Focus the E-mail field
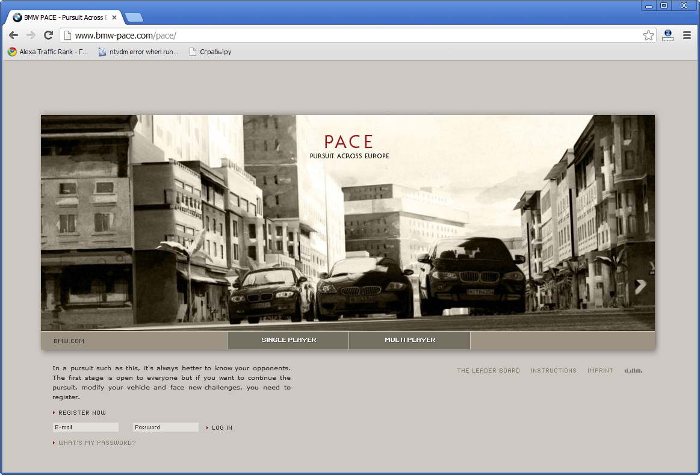 point(85,427)
